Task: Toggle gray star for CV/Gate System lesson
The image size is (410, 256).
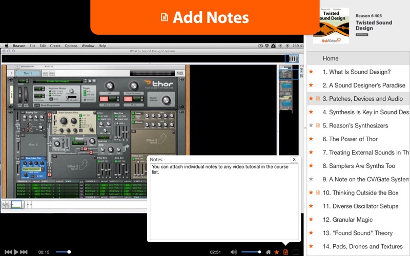Action: coord(311,179)
